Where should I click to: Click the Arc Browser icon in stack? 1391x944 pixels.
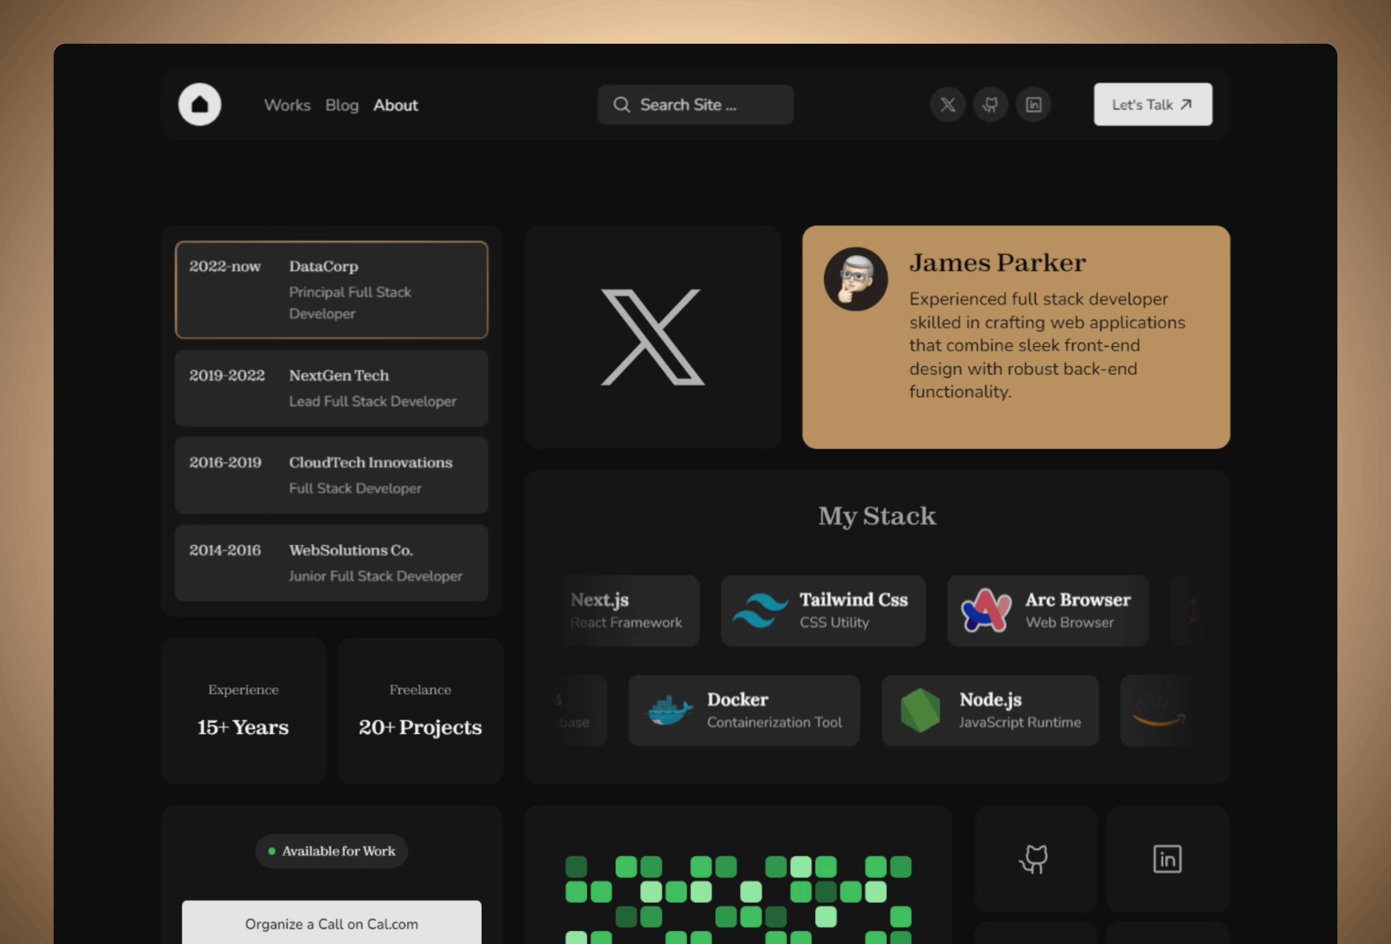(986, 610)
